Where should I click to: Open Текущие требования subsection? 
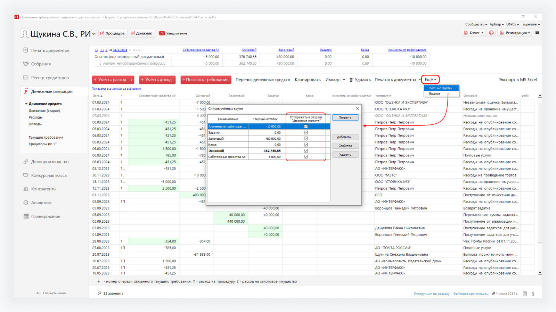coord(46,138)
